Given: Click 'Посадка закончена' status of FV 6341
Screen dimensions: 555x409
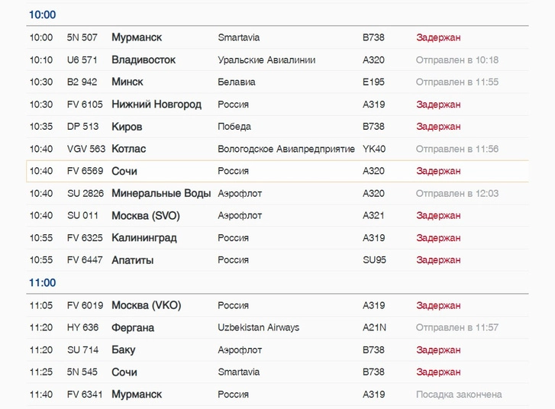Looking at the screenshot, I should tap(459, 395).
